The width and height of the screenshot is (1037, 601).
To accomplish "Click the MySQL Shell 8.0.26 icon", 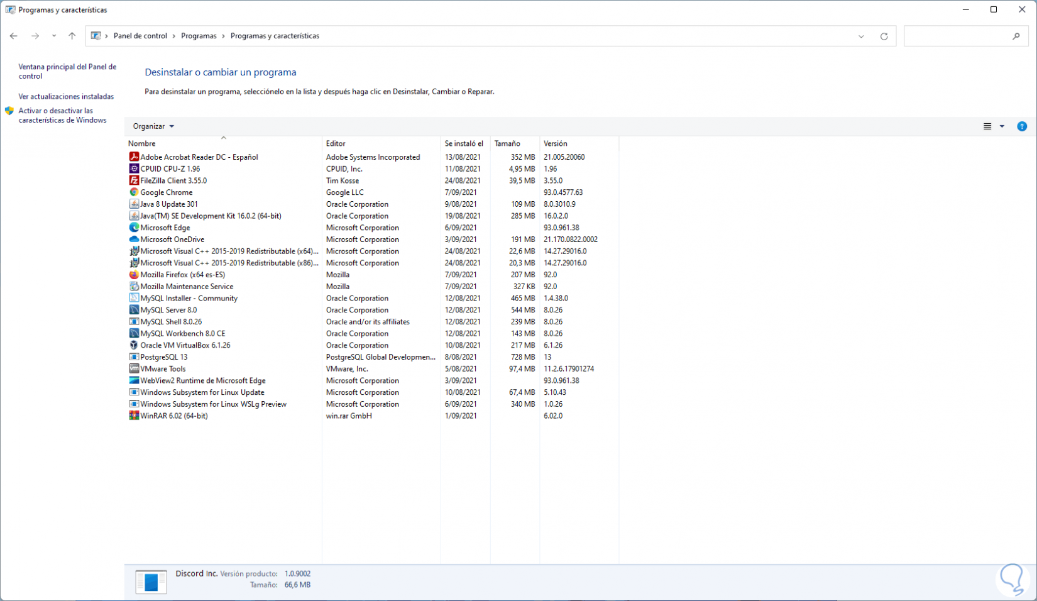I will 134,322.
